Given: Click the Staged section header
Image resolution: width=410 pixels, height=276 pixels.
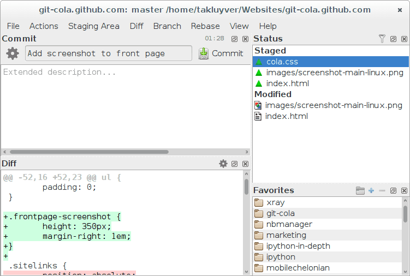Looking at the screenshot, I should (270, 51).
